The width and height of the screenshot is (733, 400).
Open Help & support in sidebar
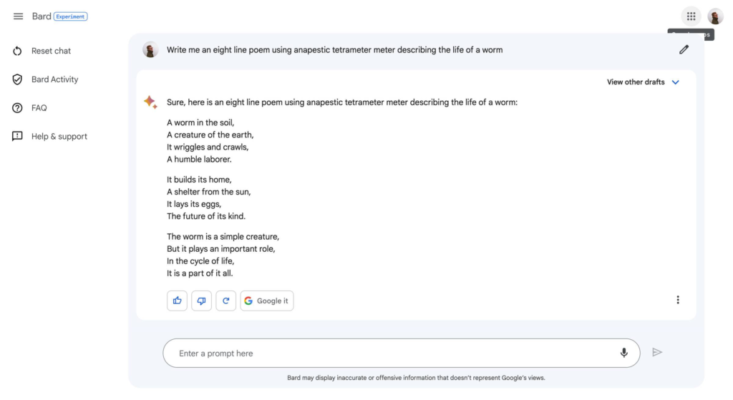[59, 137]
